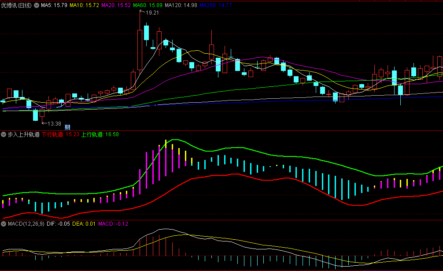The height and width of the screenshot is (271, 443).
Task: Select the 步入上升轨道 indicator name
Action: point(23,134)
